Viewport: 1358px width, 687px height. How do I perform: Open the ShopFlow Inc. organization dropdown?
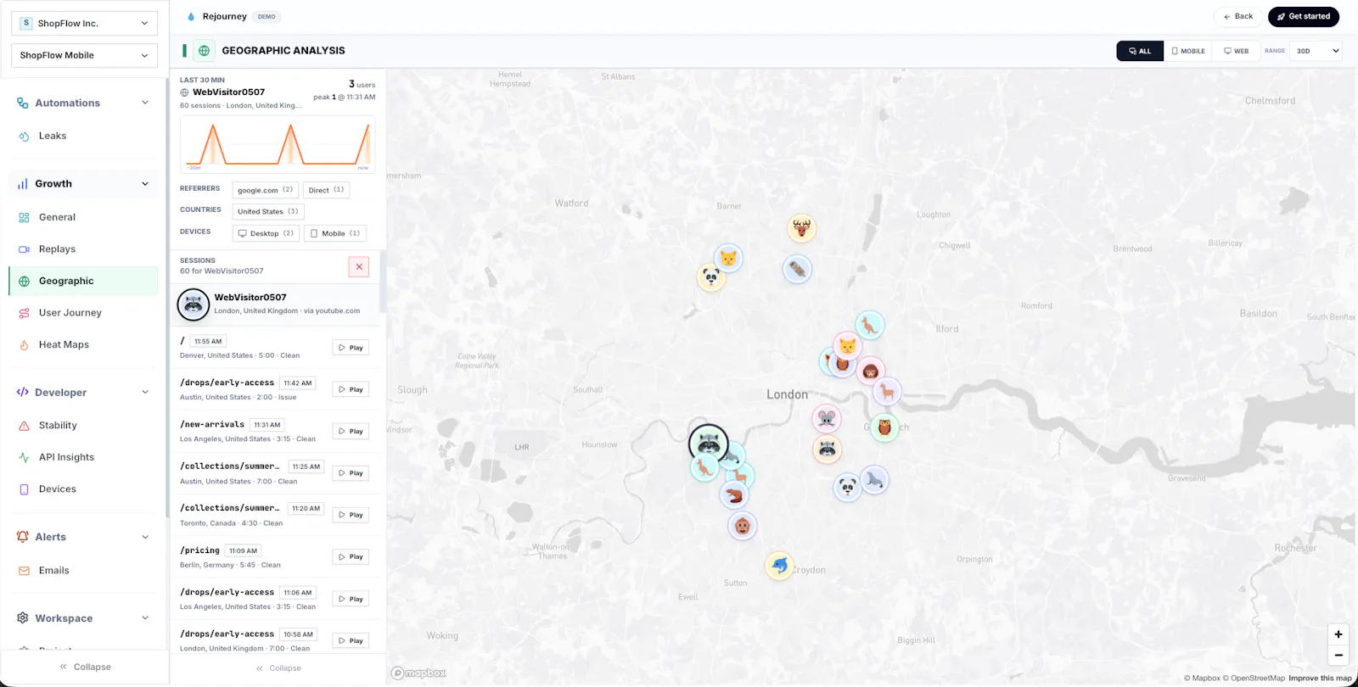pos(84,23)
